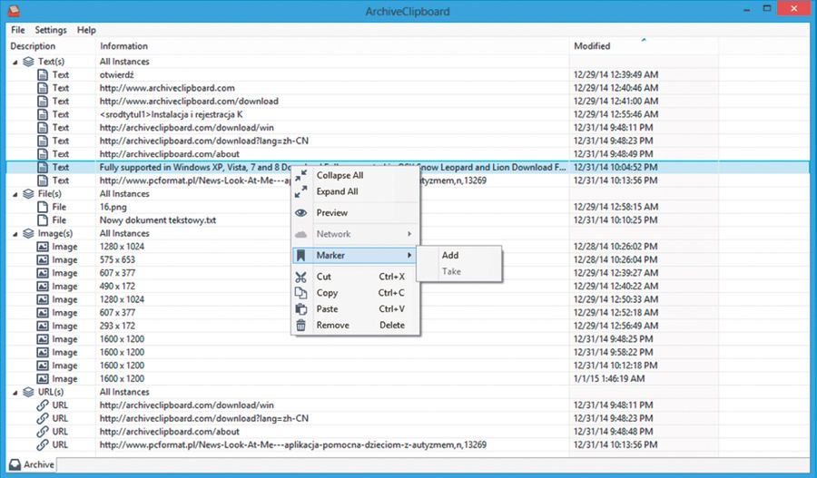
Task: Collapse the Text(s) group
Action: pos(15,62)
